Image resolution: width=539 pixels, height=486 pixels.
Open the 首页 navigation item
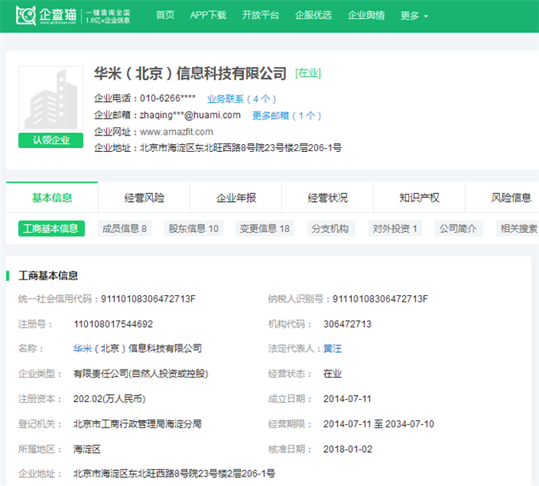click(x=165, y=15)
